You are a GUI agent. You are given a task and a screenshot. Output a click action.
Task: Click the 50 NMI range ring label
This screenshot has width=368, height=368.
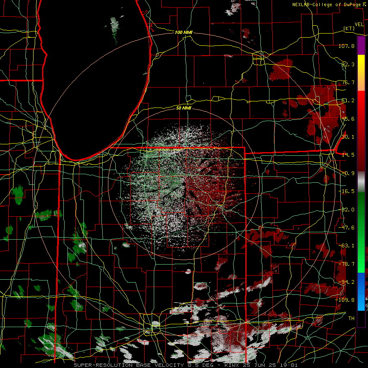(184, 108)
